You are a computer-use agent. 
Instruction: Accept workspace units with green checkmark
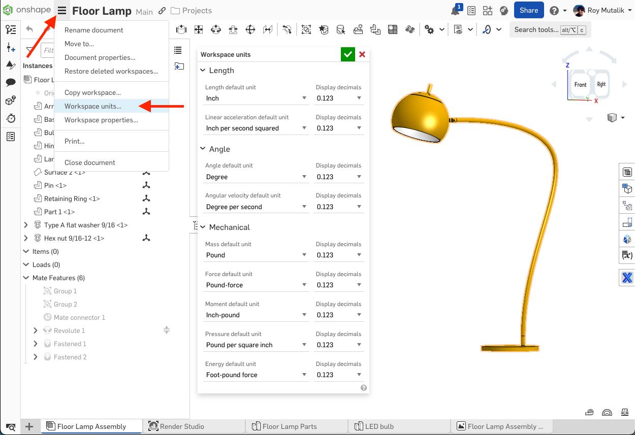[x=348, y=54]
